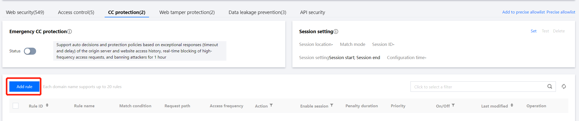
Task: Go to the Web tamper protection tab
Action: pos(187,12)
